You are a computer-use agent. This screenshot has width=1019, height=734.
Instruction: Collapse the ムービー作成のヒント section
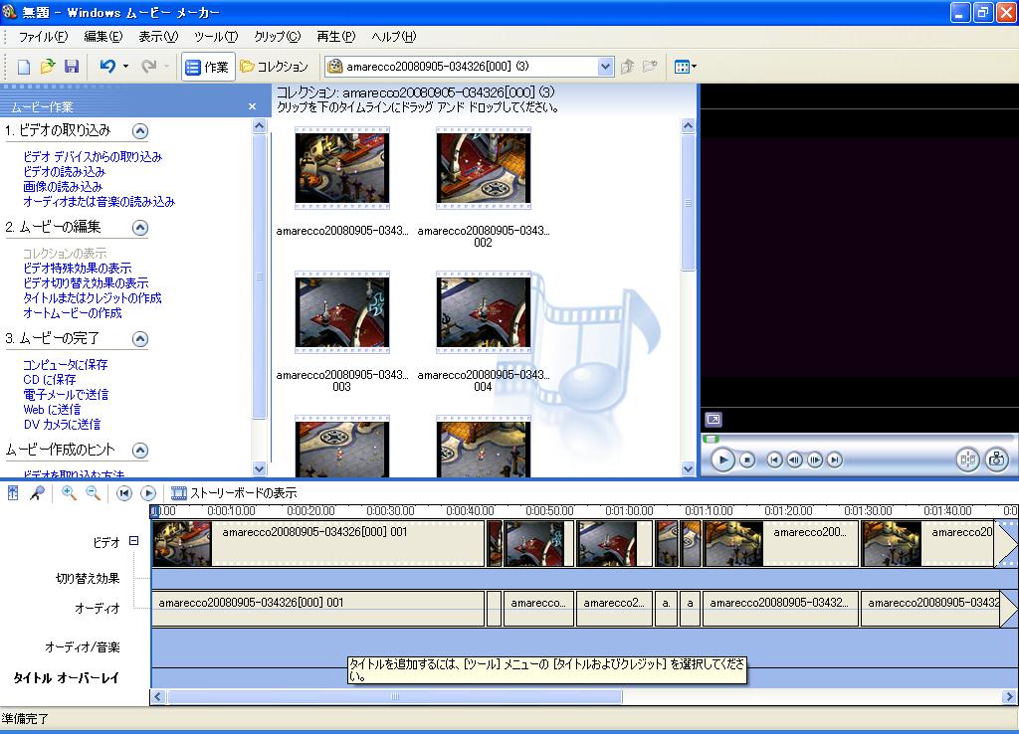point(139,451)
